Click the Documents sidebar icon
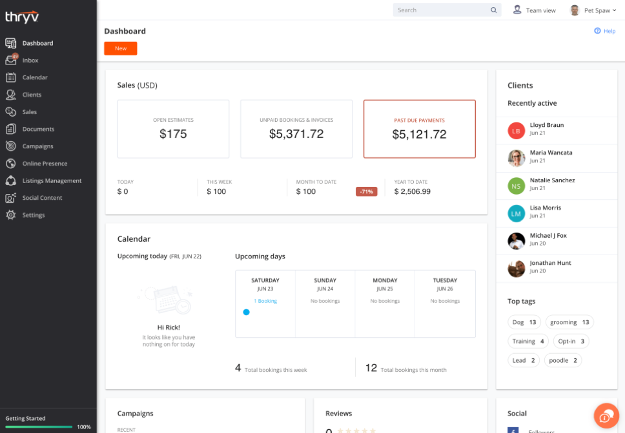Viewport: 625px width, 433px height. point(11,129)
